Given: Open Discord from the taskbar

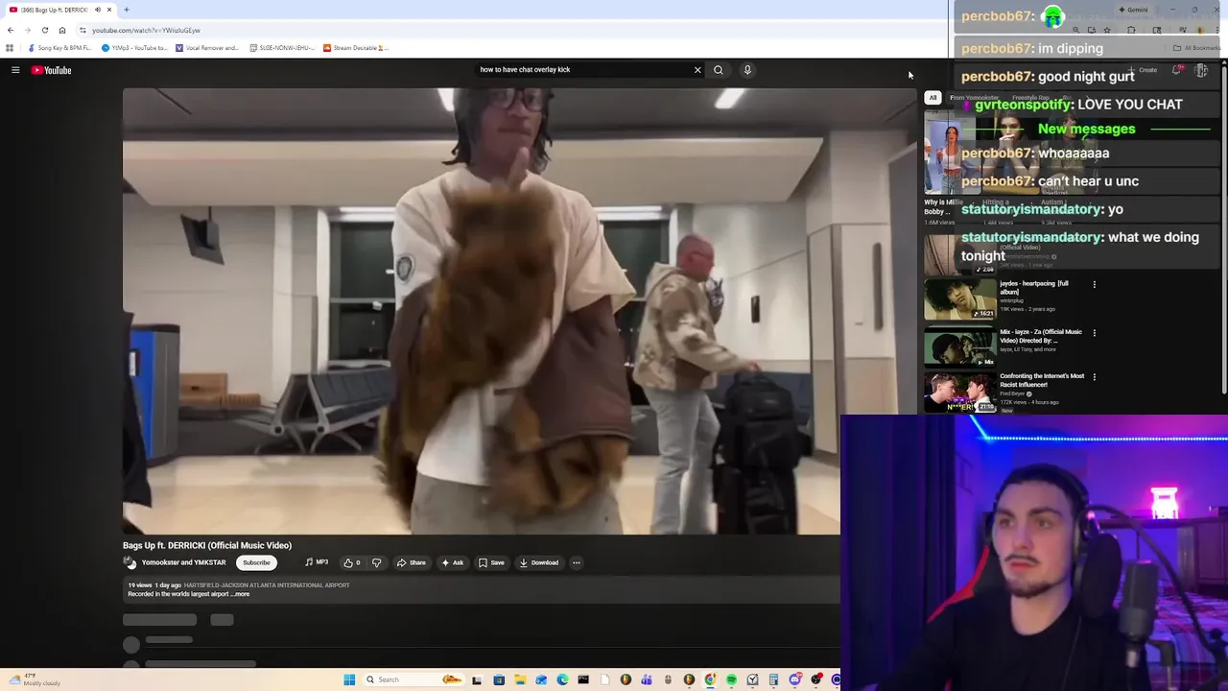Looking at the screenshot, I should (x=794, y=679).
